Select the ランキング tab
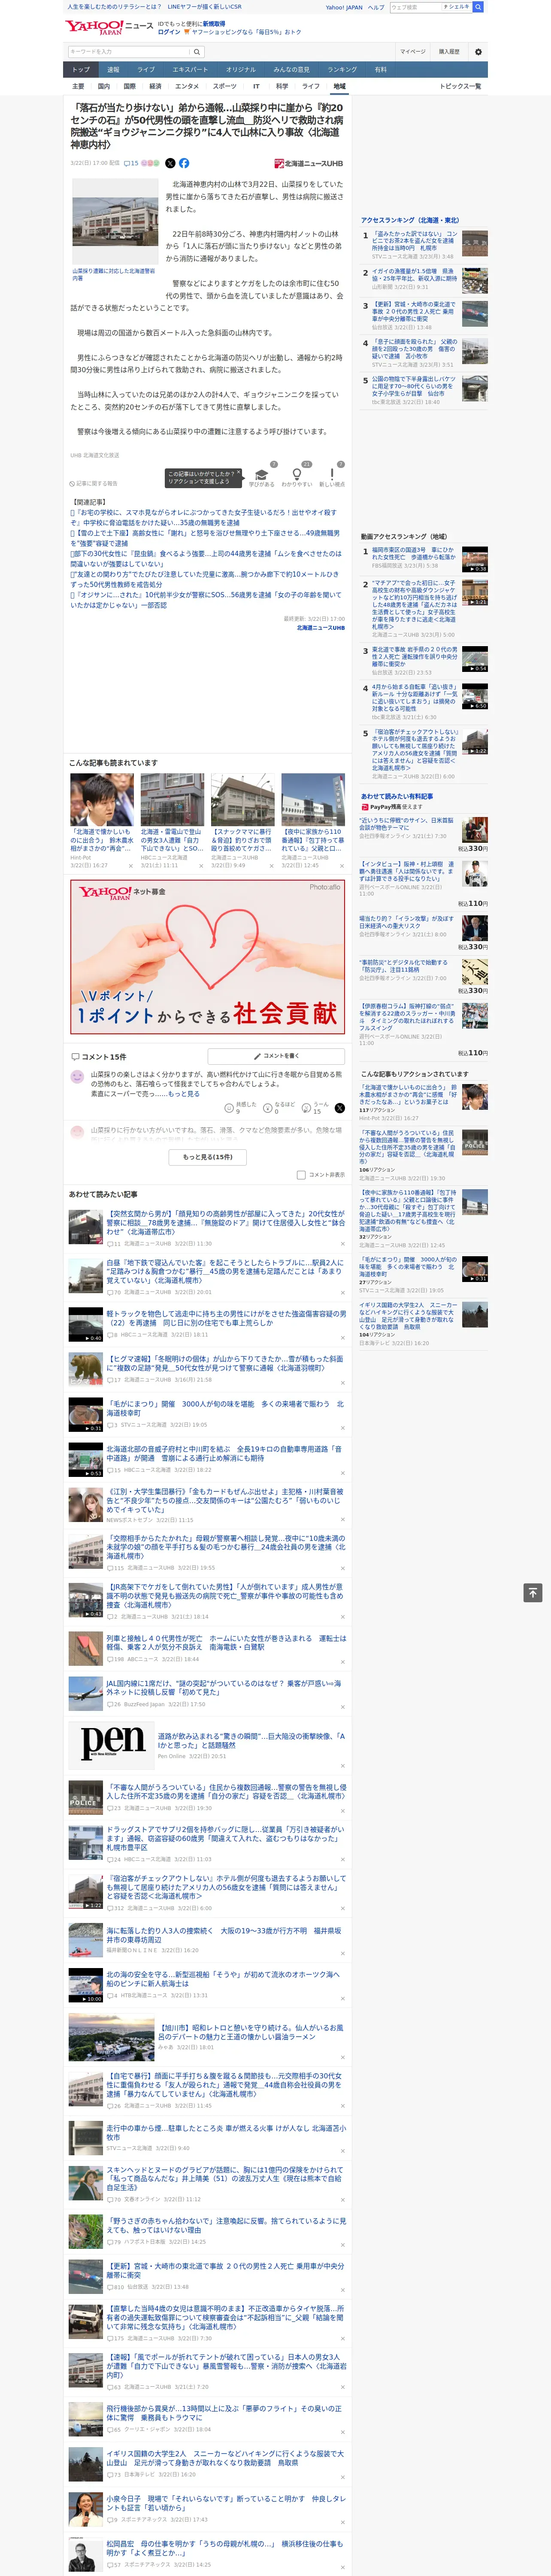The width and height of the screenshot is (551, 2576). [x=342, y=70]
